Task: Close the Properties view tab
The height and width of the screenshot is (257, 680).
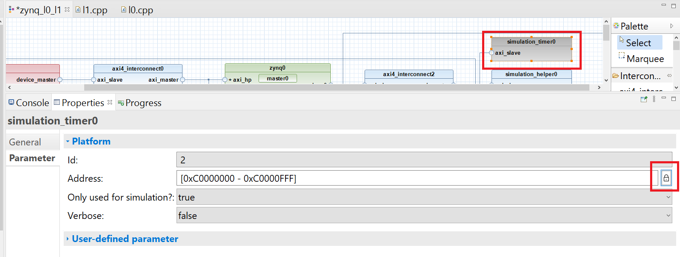Action: click(110, 102)
